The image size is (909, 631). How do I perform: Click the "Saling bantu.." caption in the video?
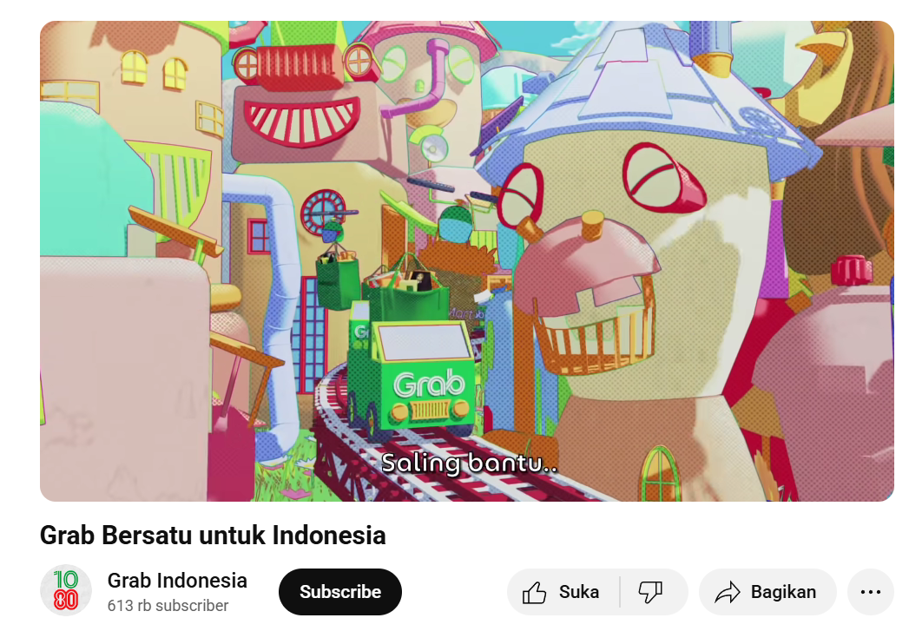click(469, 463)
